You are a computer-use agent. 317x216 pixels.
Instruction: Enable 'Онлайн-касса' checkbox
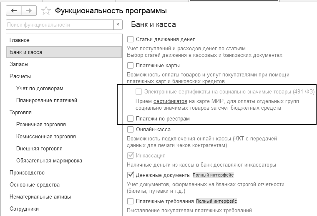pyautogui.click(x=130, y=129)
